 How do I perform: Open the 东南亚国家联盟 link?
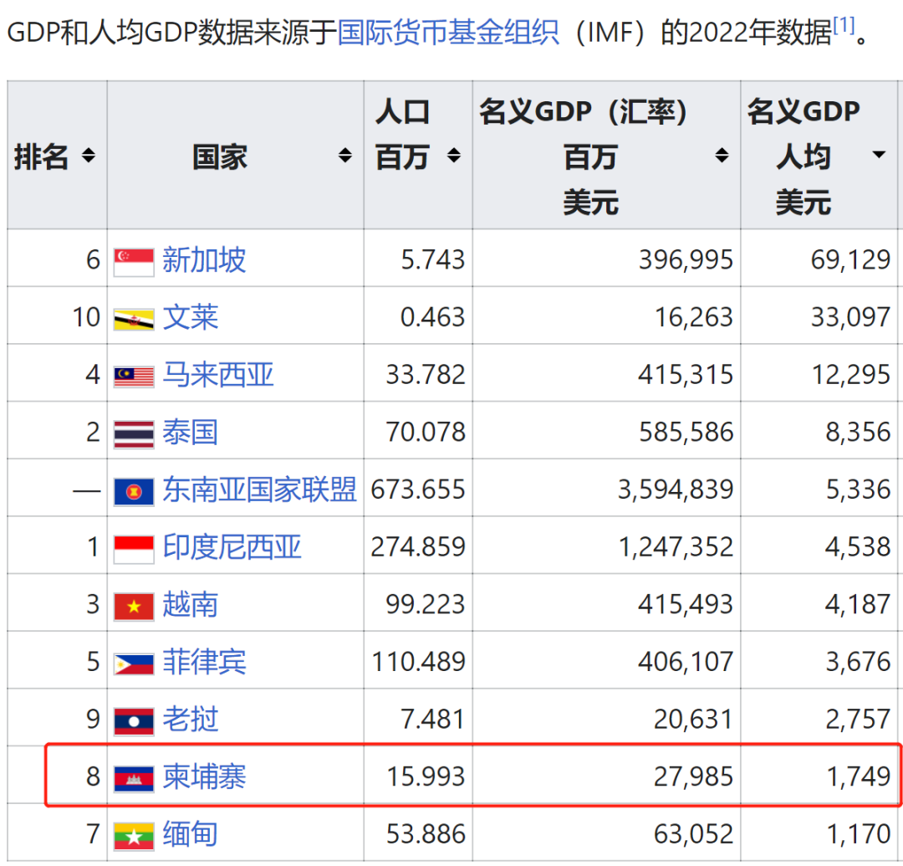coord(258,489)
